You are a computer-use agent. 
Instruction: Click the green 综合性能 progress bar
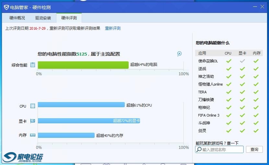(83, 65)
